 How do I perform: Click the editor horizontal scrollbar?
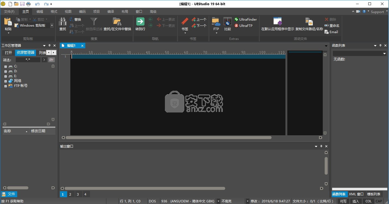168,138
